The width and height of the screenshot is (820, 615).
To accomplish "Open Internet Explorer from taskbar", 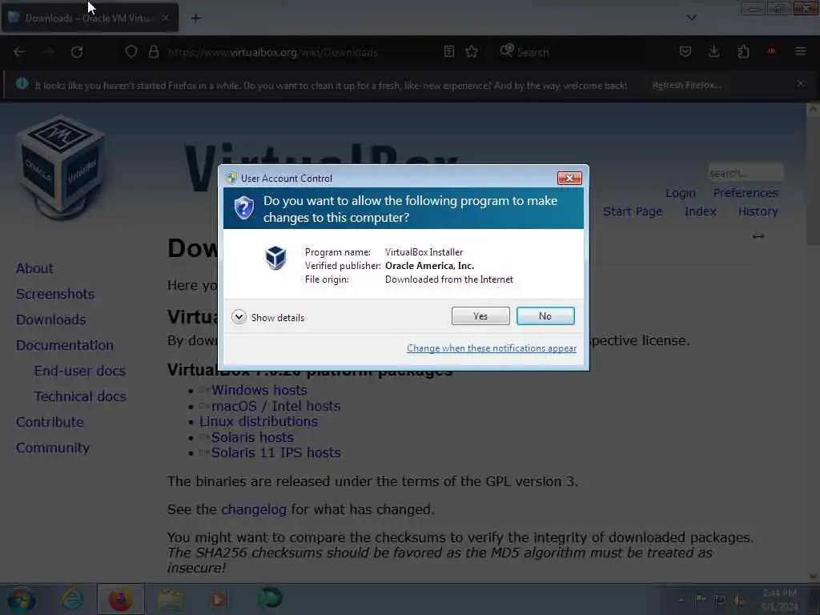I will [x=72, y=599].
